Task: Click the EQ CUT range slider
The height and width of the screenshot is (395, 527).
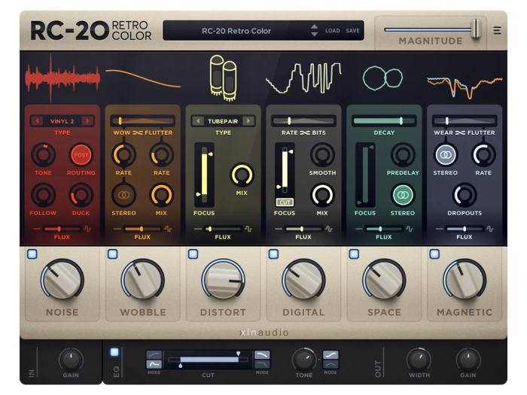Action: click(x=208, y=360)
